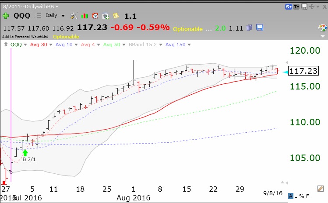Click the yellow Optionable text under prices

point(66,37)
